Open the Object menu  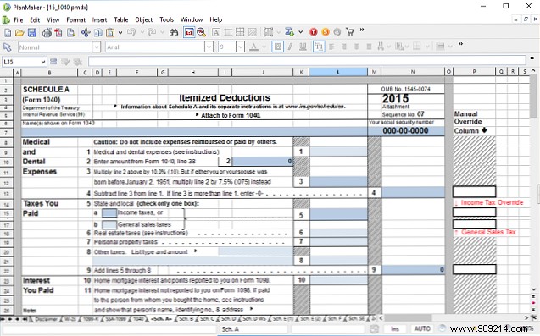point(143,20)
